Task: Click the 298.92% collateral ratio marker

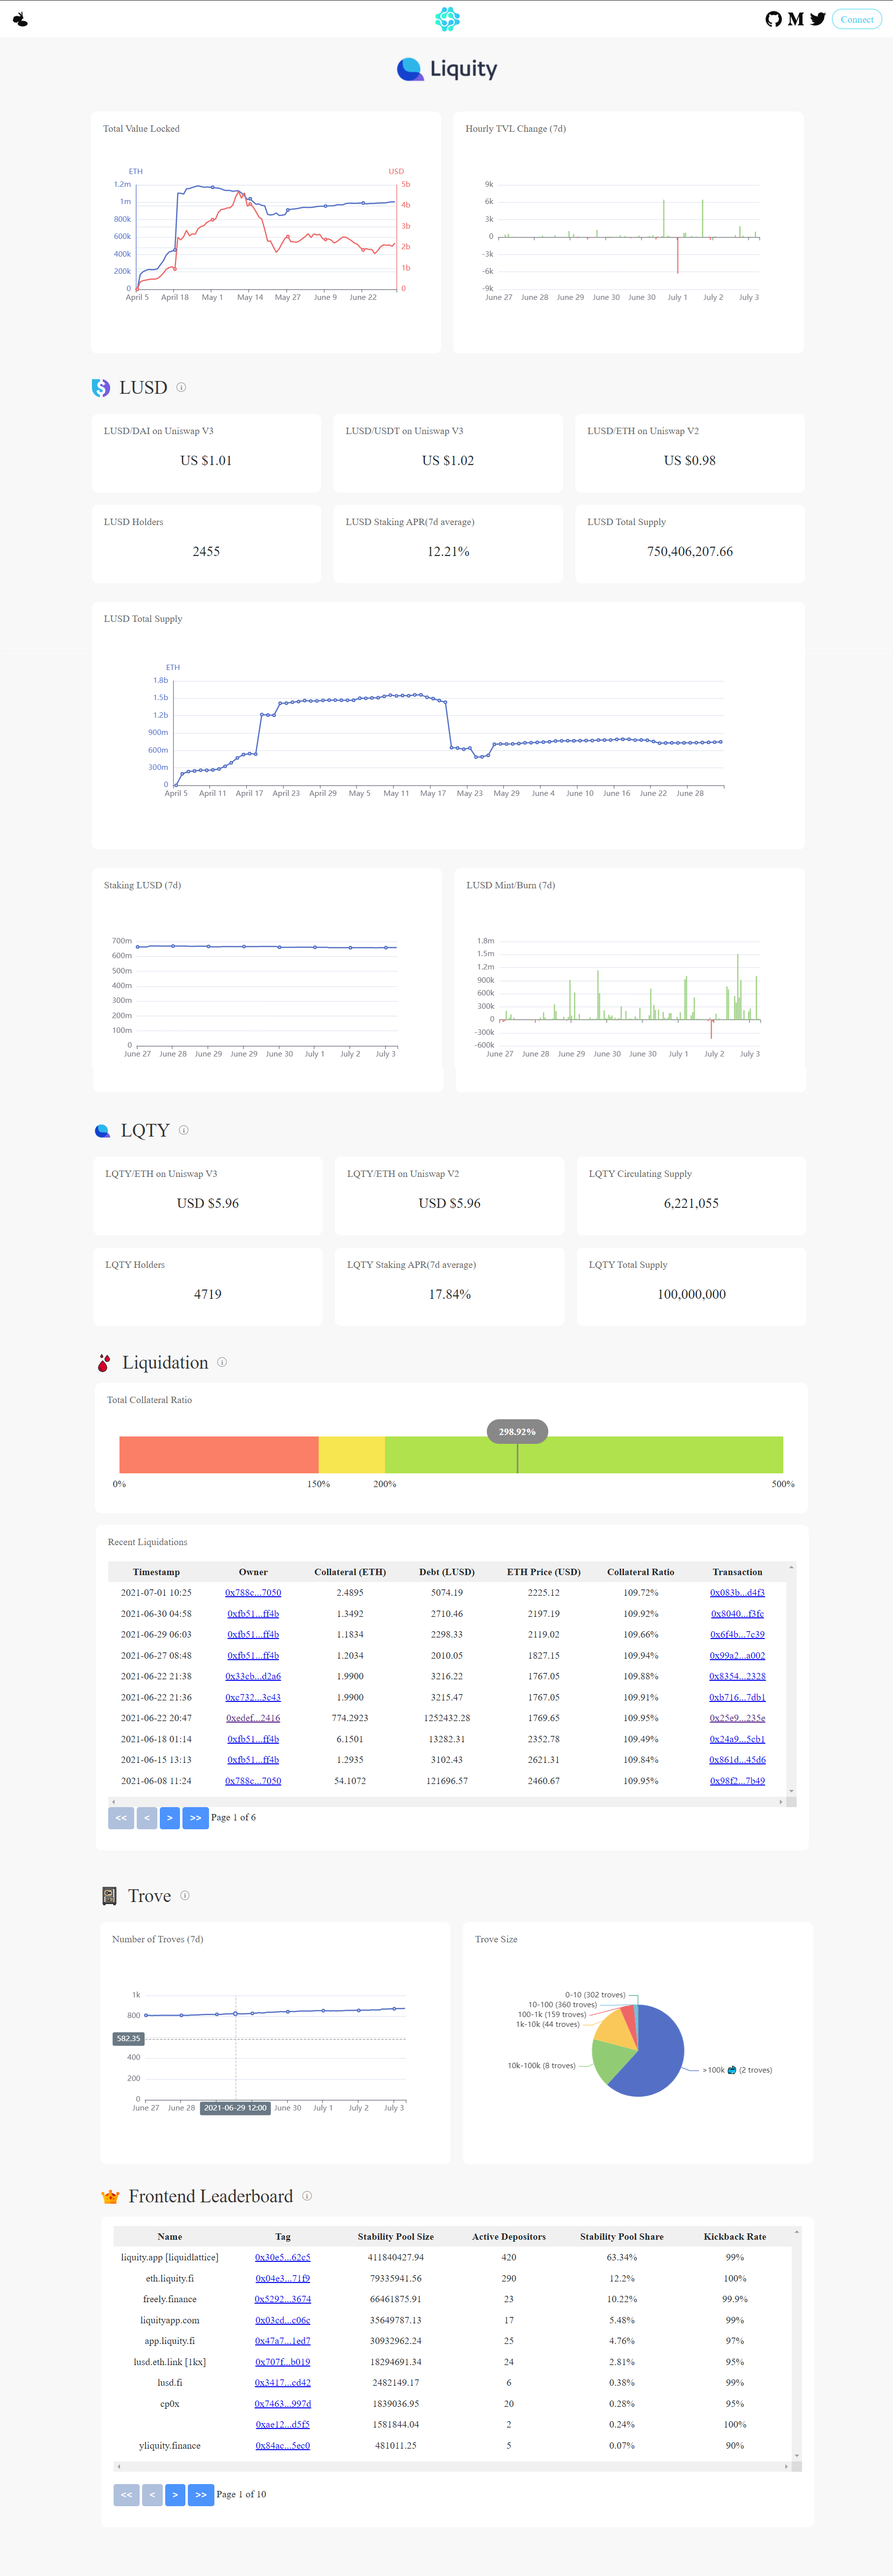Action: pos(517,1431)
